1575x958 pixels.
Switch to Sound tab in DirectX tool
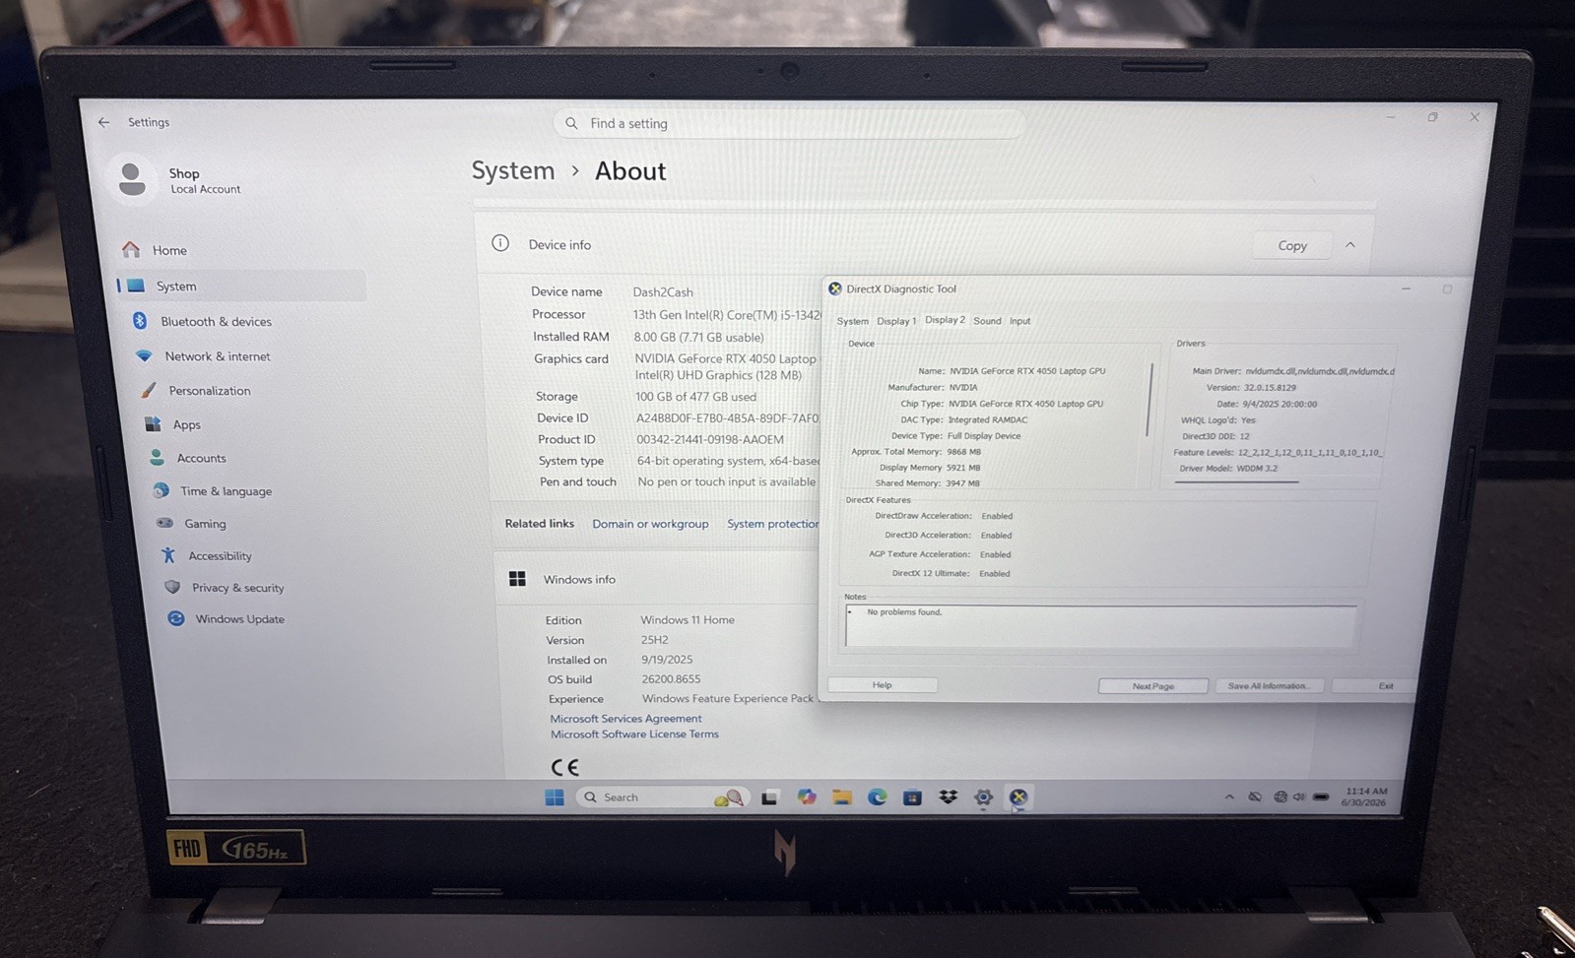click(987, 321)
